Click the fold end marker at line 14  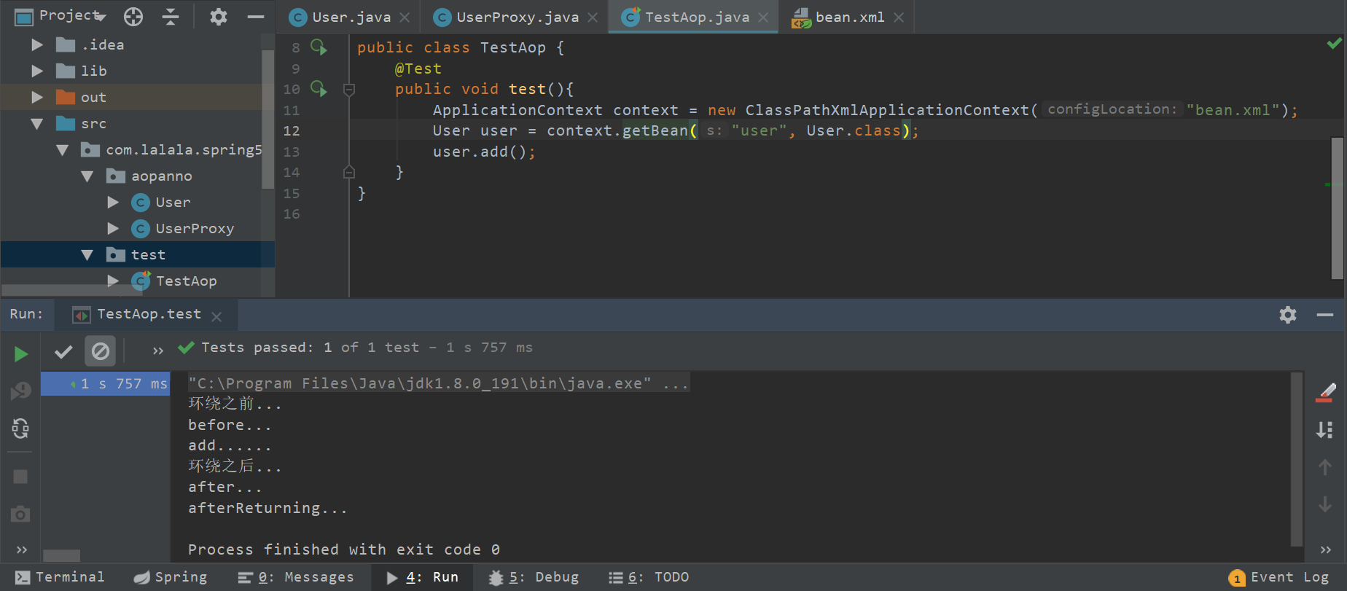(349, 173)
